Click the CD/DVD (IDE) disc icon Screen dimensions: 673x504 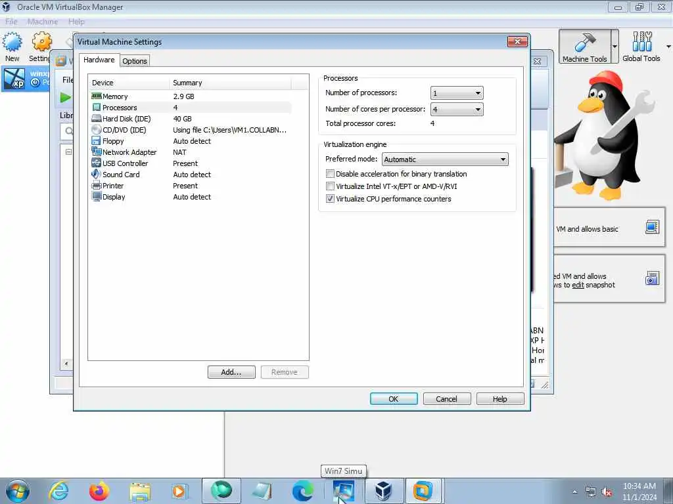(97, 130)
